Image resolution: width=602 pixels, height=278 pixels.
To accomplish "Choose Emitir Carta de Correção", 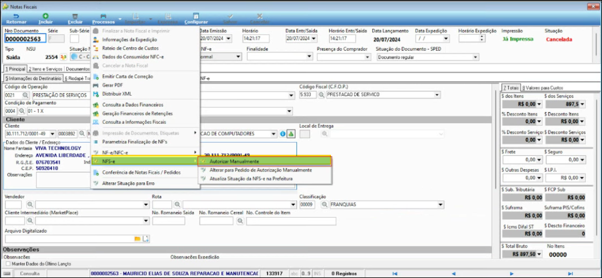I will tap(145, 77).
